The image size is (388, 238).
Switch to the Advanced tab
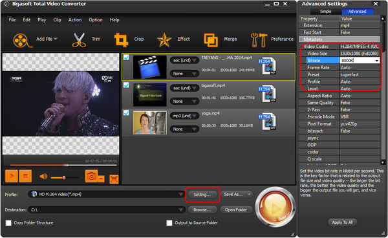click(358, 12)
